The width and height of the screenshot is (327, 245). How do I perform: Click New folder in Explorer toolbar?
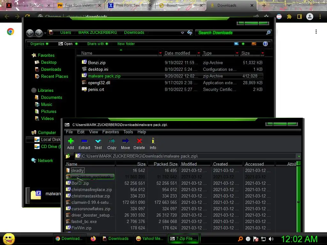pos(126,44)
